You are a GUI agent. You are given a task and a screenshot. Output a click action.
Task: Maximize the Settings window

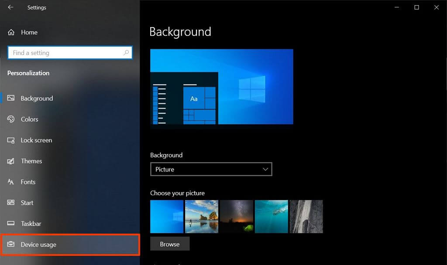coord(416,7)
